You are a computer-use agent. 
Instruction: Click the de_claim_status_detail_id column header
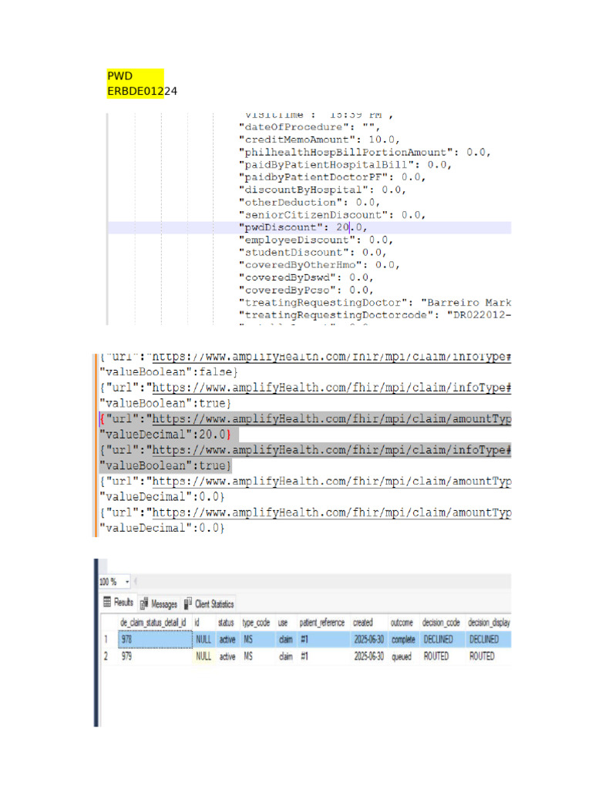(153, 623)
